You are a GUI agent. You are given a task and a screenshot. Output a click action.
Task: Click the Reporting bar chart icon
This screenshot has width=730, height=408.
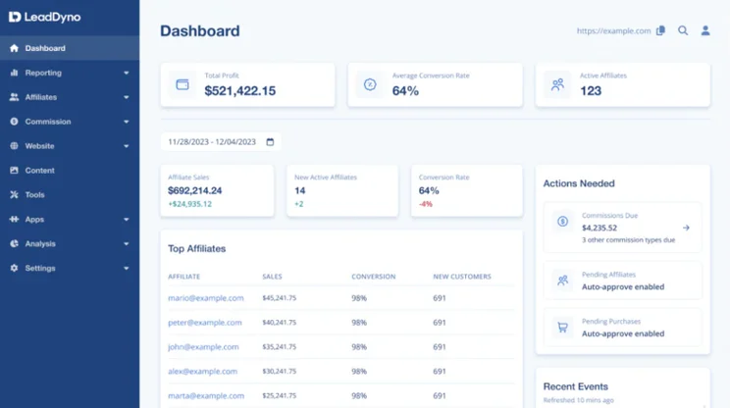coord(14,73)
